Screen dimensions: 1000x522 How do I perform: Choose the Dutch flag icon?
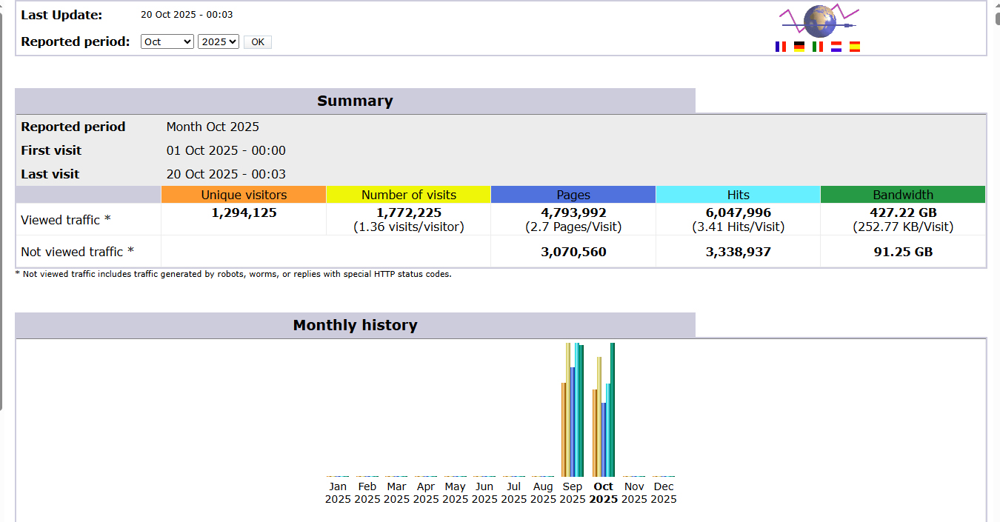click(x=836, y=47)
